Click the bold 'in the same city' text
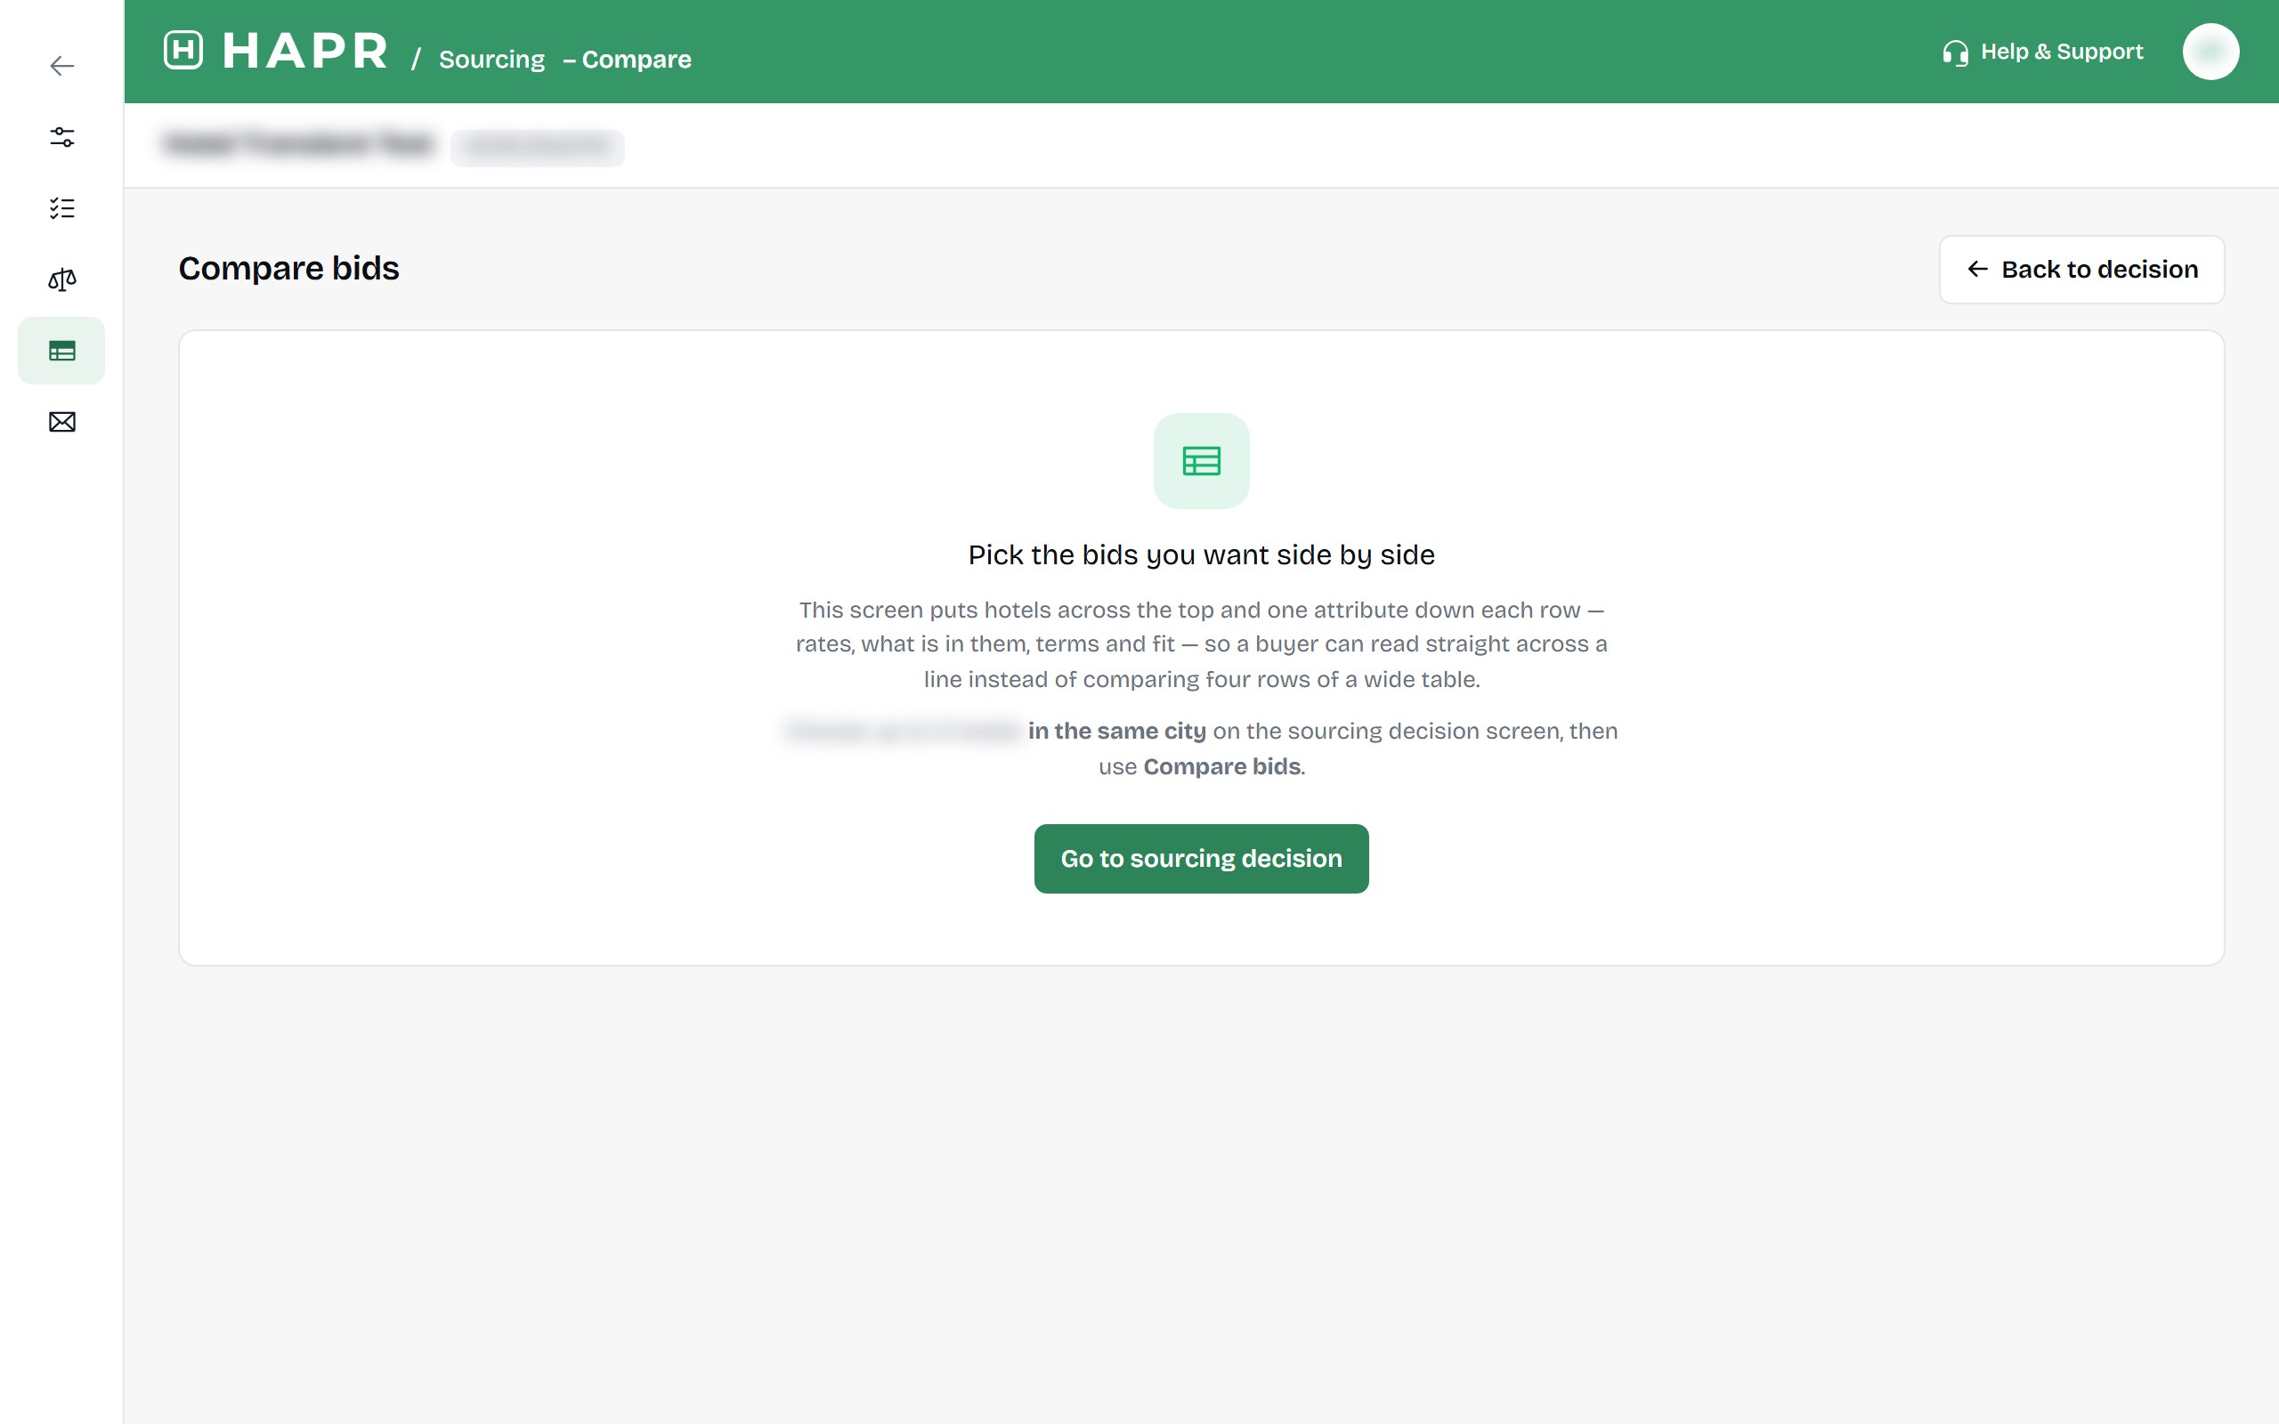2279x1424 pixels. [1116, 732]
